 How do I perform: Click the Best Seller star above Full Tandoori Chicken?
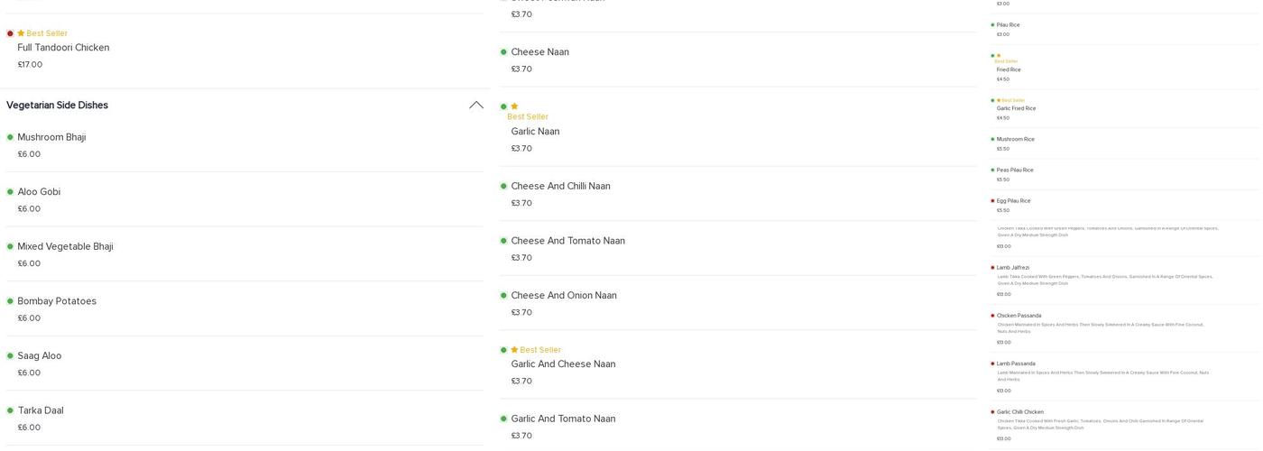click(x=21, y=34)
